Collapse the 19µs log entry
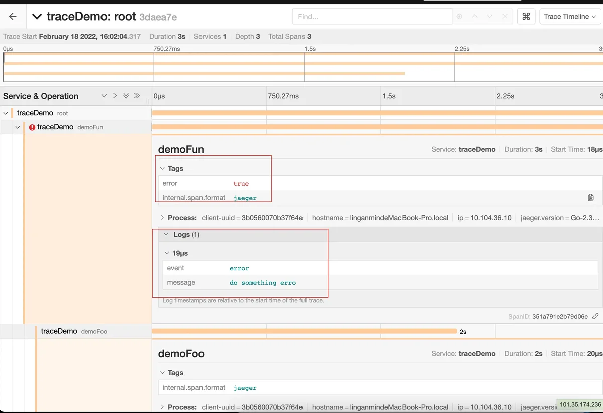The image size is (603, 413). pyautogui.click(x=176, y=253)
